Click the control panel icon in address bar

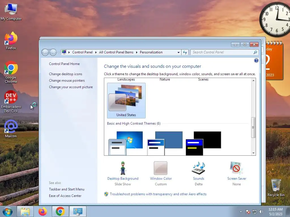pos(64,52)
